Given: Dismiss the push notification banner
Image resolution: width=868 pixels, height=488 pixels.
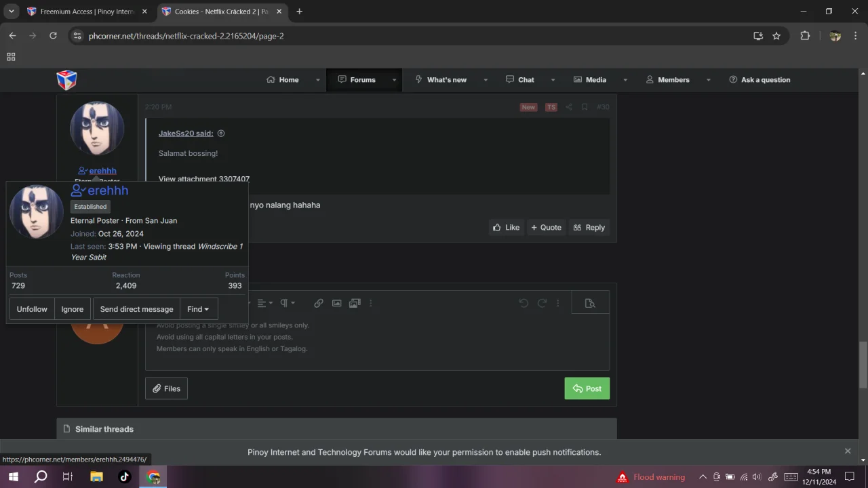Looking at the screenshot, I should (847, 451).
